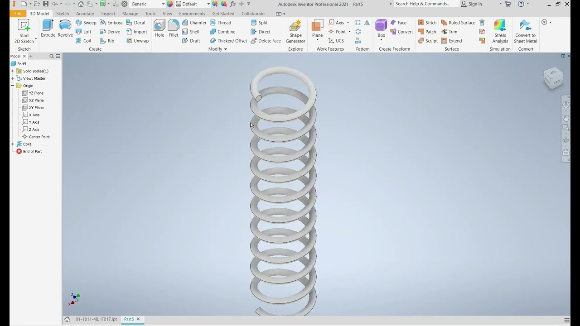Launch Stress Analysis
580x326 pixels.
(500, 32)
